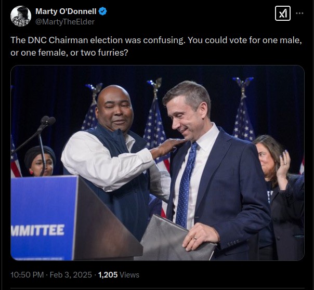
Task: Click the Feb 3, 2025 date
Action: tap(71, 275)
